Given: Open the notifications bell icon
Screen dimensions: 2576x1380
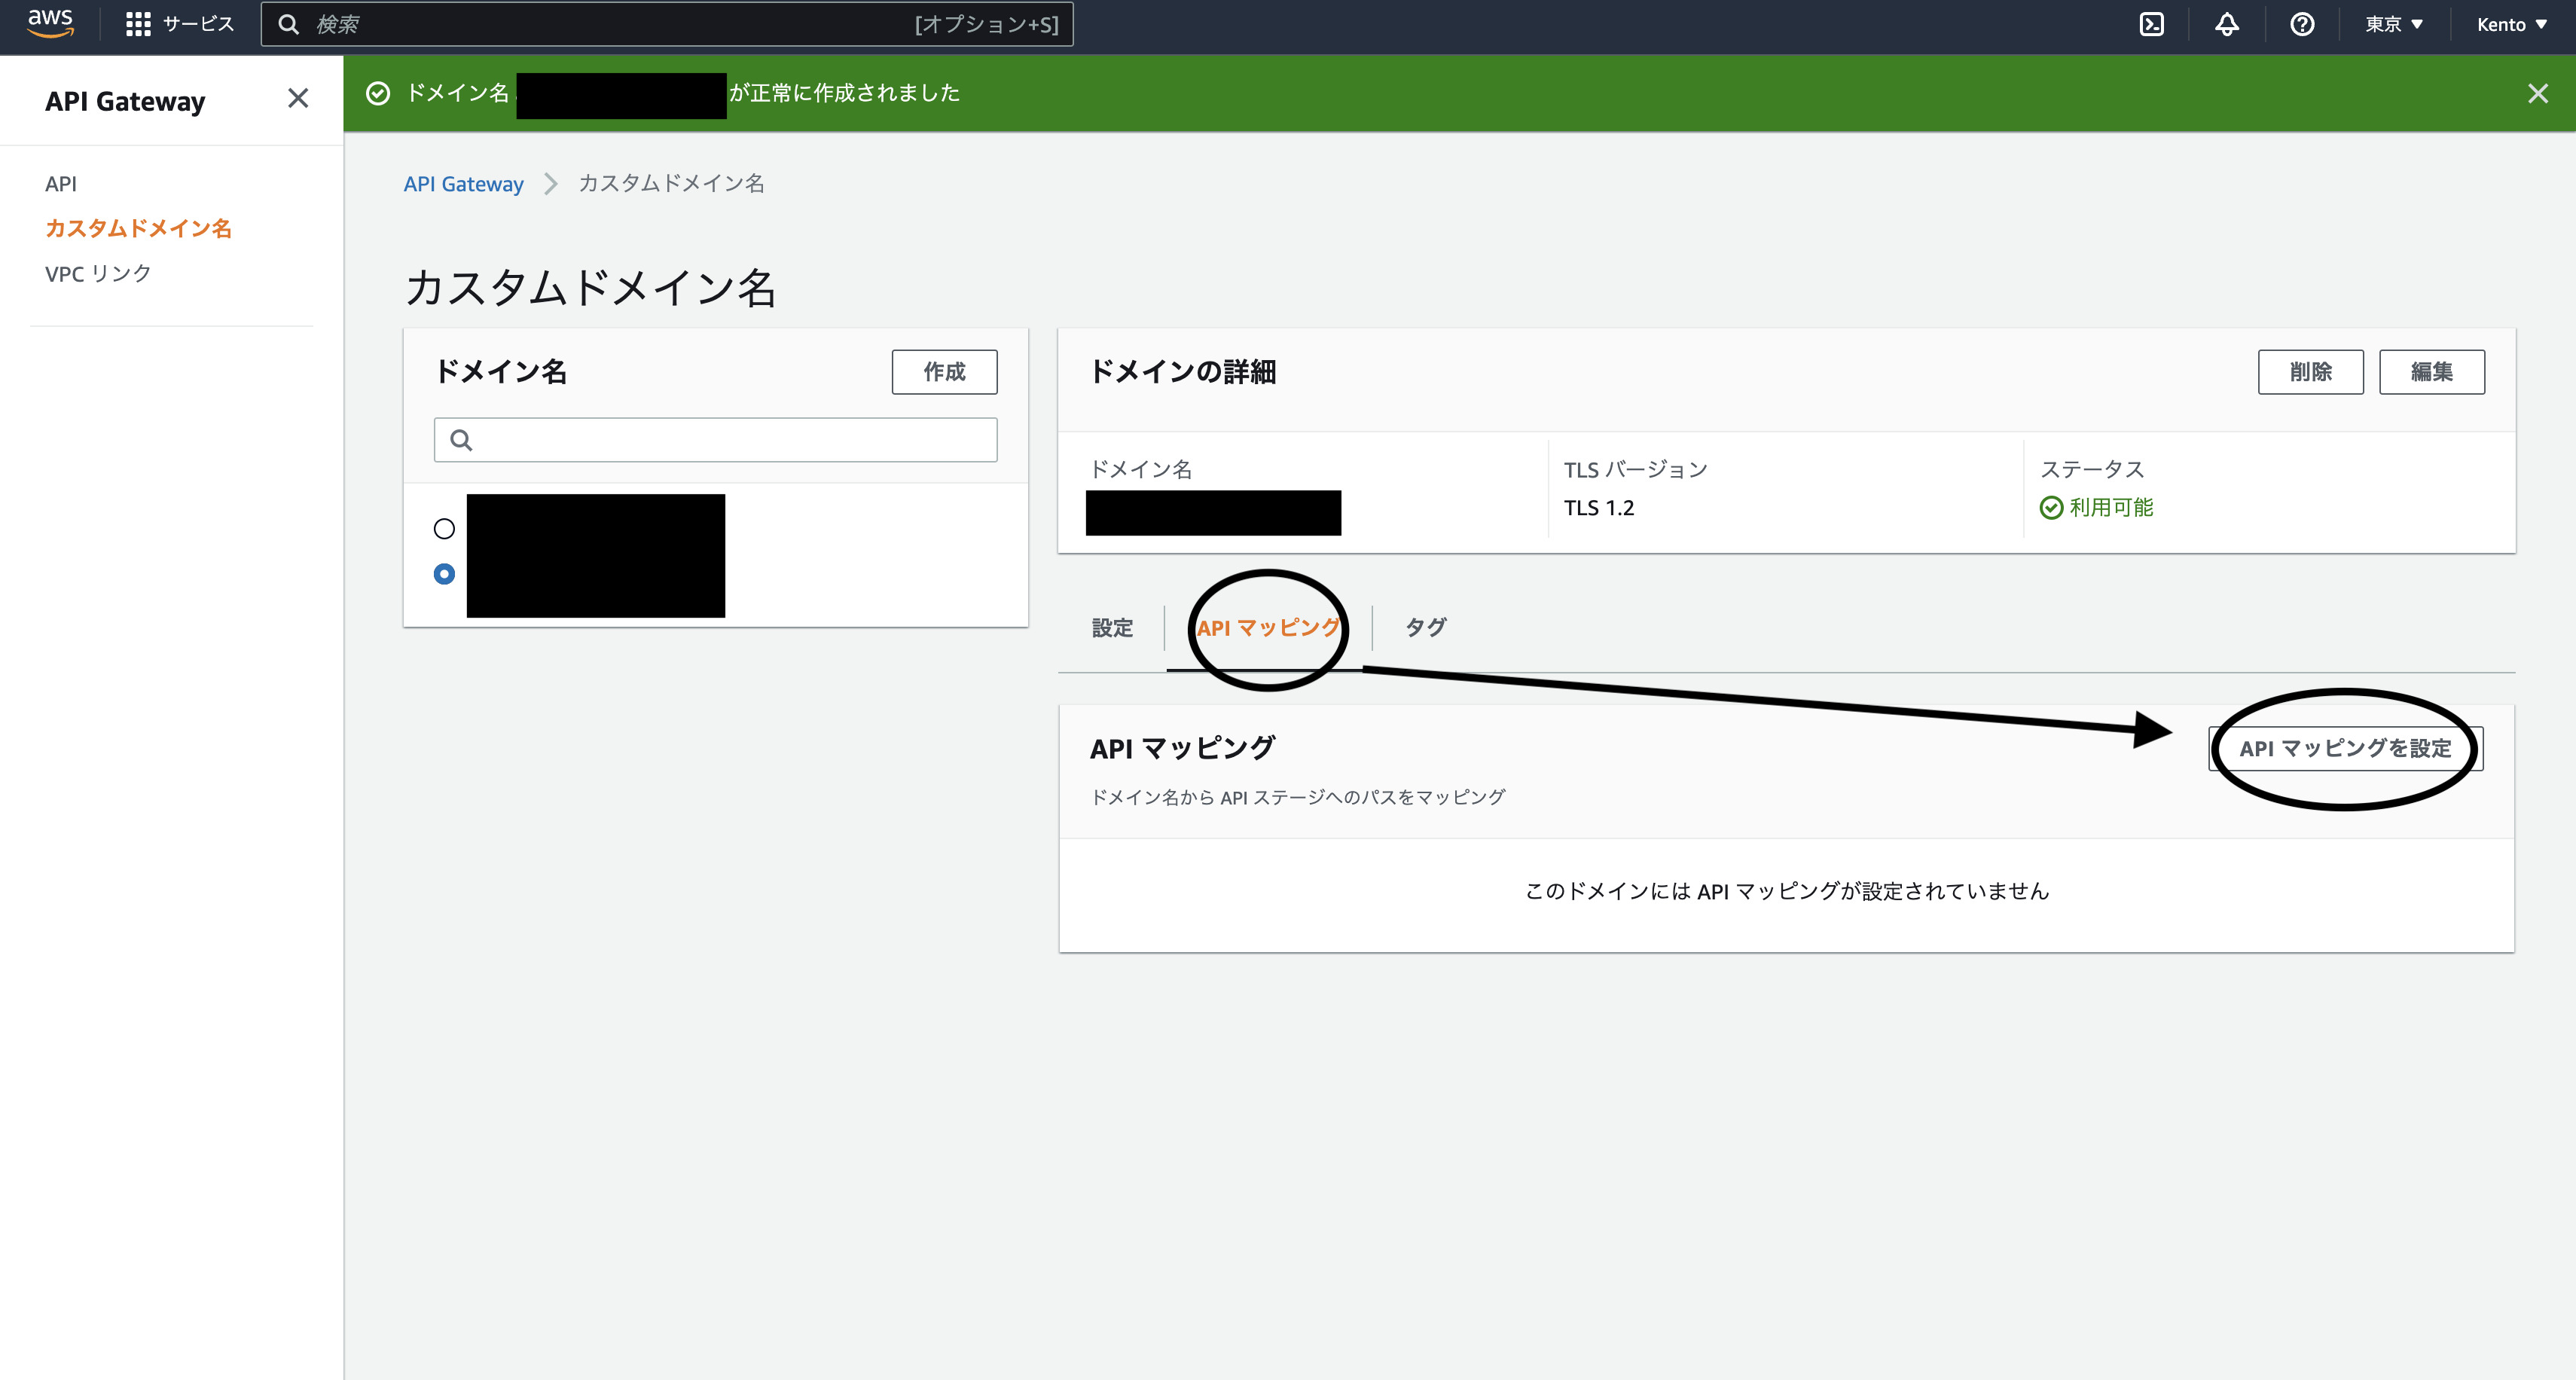Looking at the screenshot, I should 2226,24.
